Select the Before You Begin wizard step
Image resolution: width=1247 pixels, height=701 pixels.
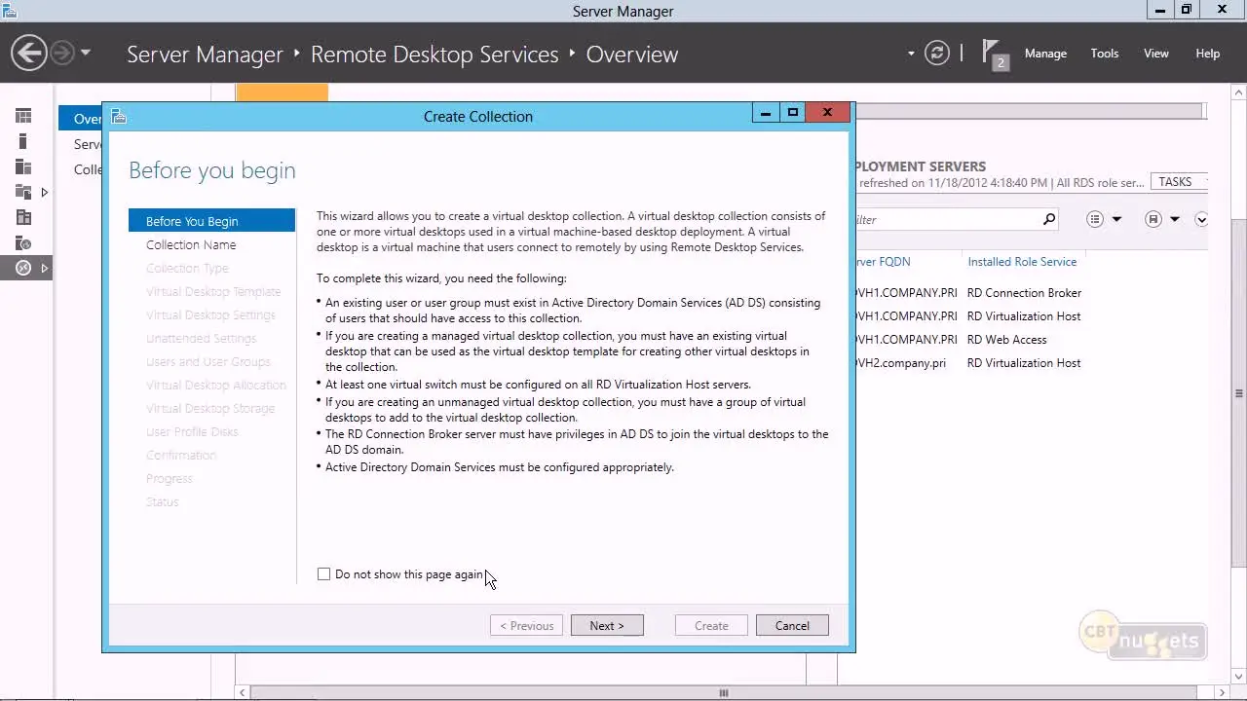211,221
